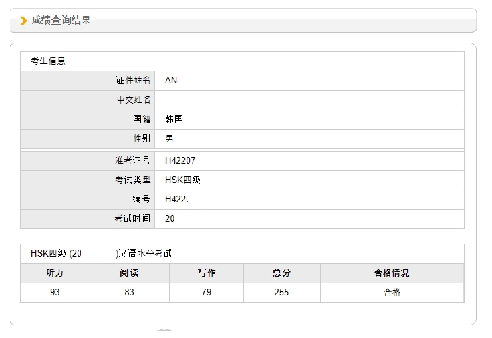The image size is (492, 338).
Task: Click the 中文姓名 label
Action: (x=134, y=100)
